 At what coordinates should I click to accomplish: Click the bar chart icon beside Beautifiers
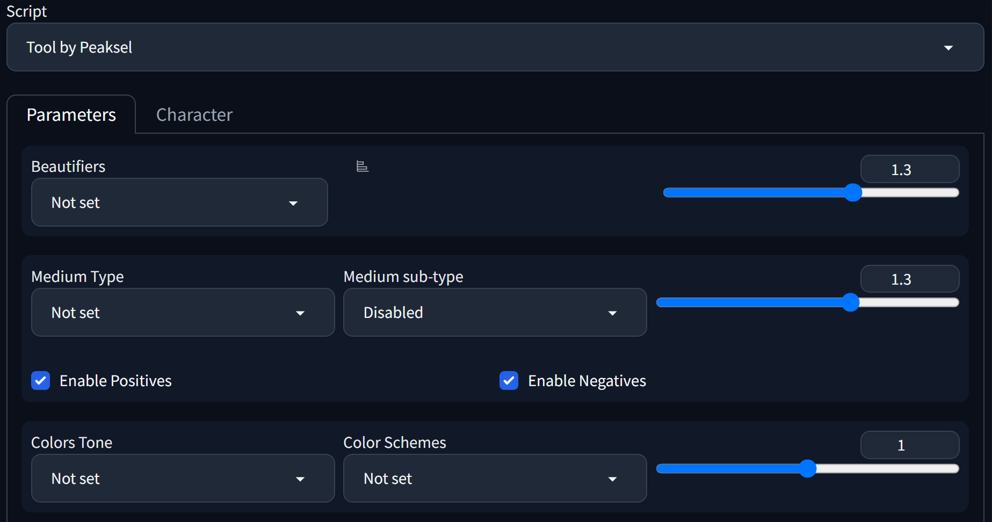(363, 166)
